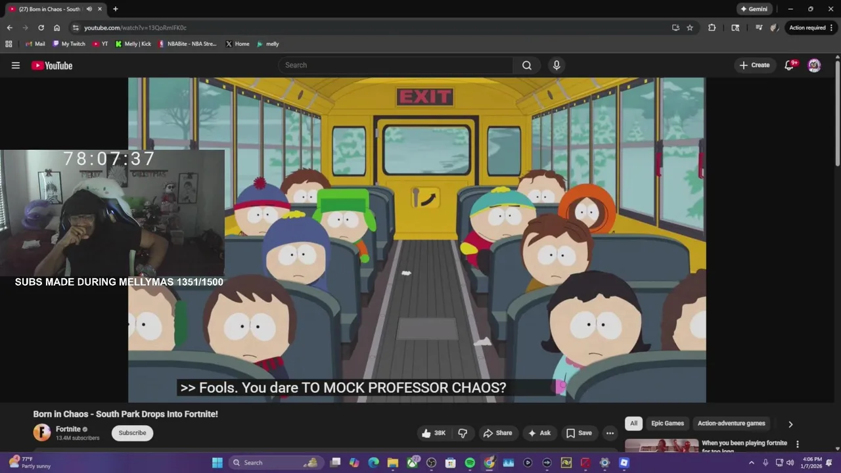Open the recommended video thumbnail in sidebar
Screen dimensions: 841x473
click(662, 445)
